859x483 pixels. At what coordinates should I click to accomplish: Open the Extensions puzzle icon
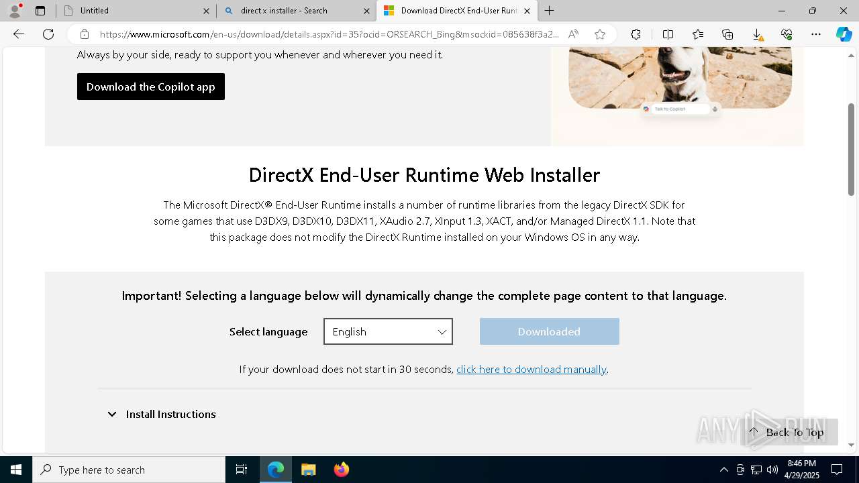click(x=636, y=34)
